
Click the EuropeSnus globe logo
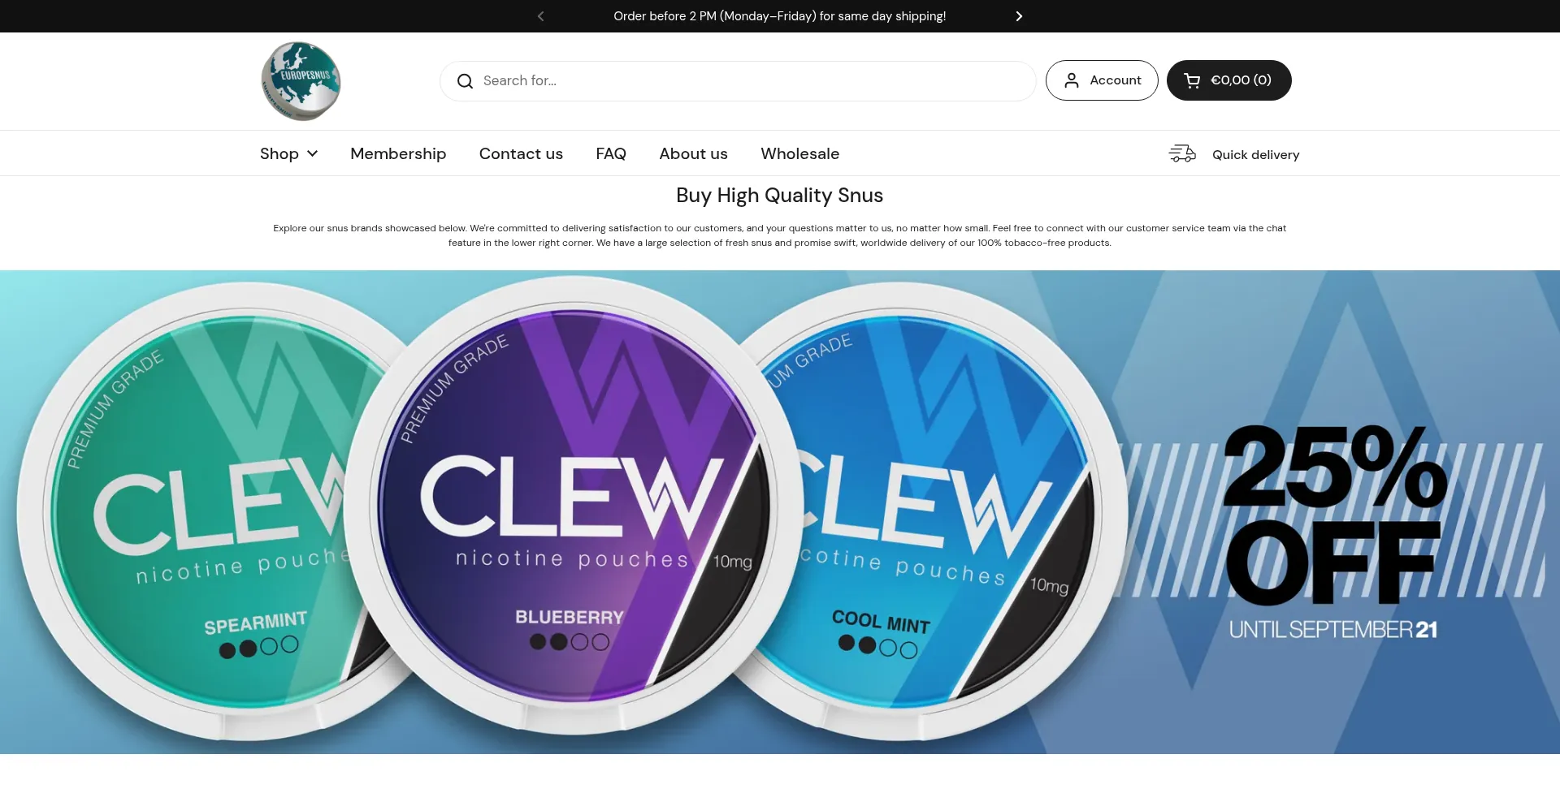[x=301, y=81]
